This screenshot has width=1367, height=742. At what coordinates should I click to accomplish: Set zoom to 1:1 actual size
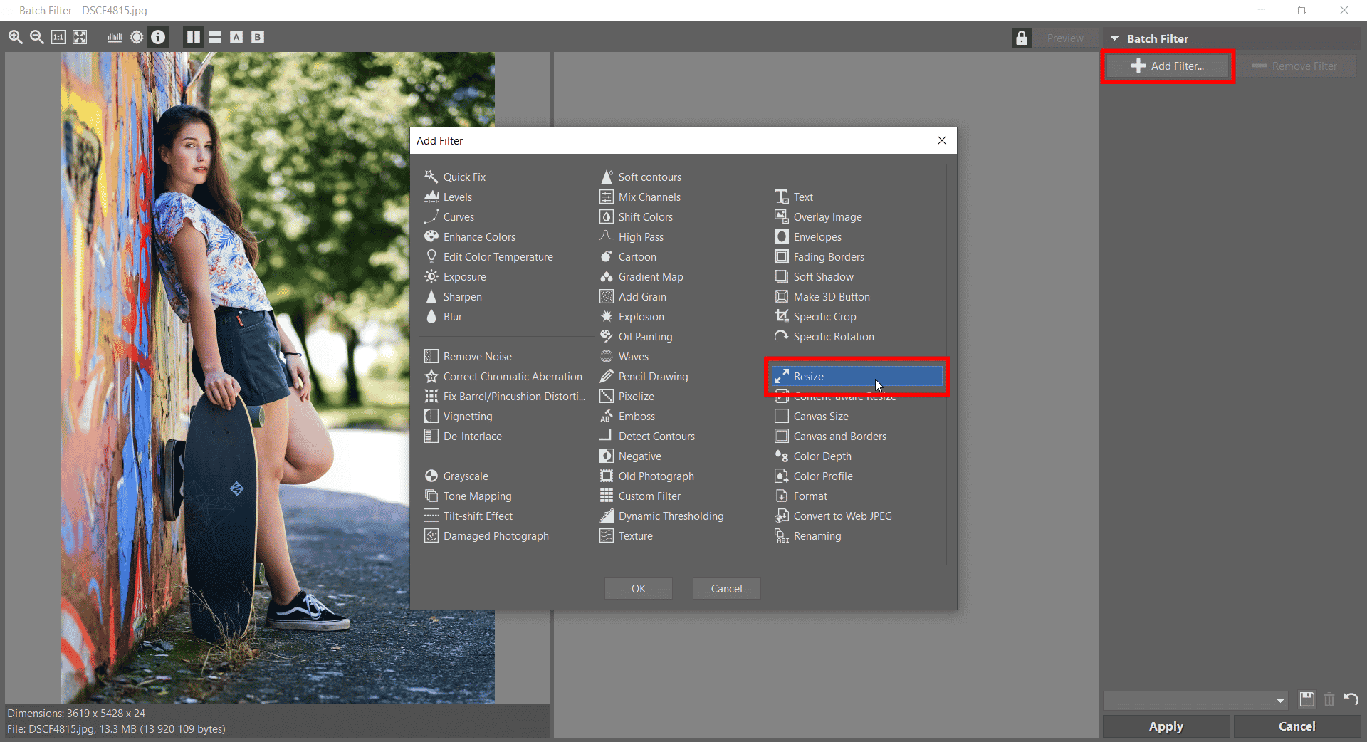tap(58, 37)
